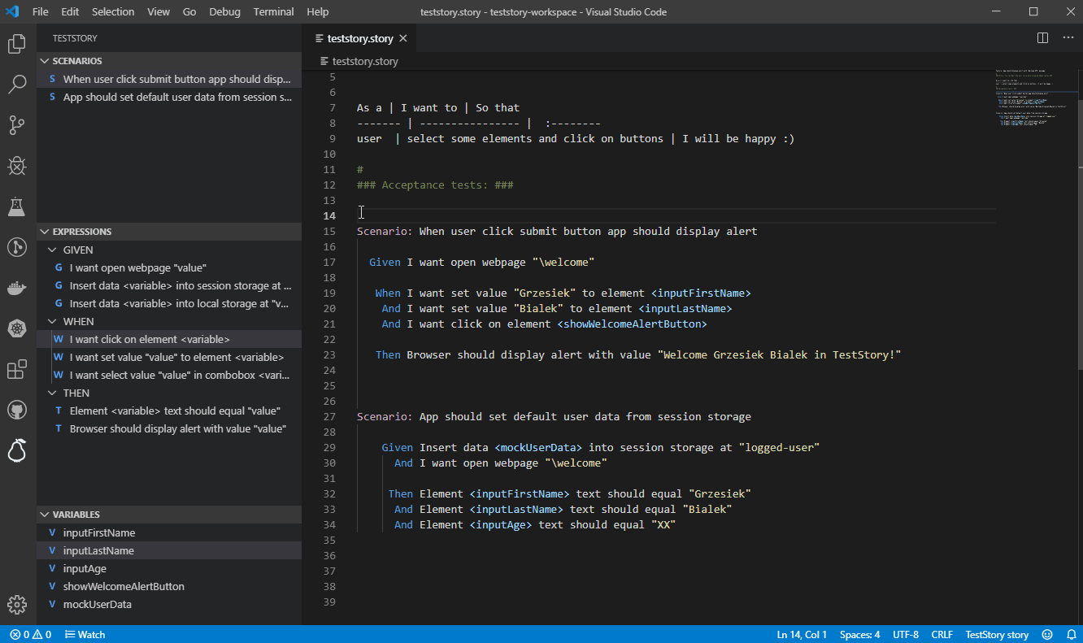Open the Kubernetes helm wheel view
The image size is (1083, 643).
pyautogui.click(x=17, y=328)
